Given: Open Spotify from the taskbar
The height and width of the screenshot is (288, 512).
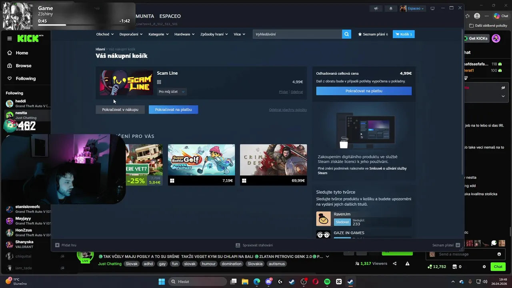Looking at the screenshot, I should click(327, 282).
